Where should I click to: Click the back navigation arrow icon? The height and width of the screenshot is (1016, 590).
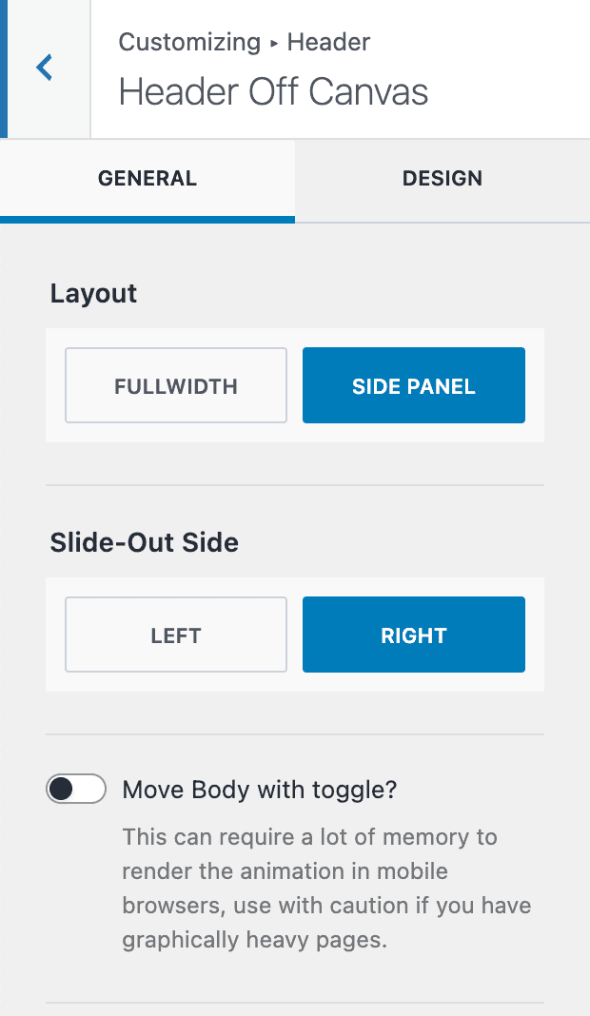[x=46, y=68]
